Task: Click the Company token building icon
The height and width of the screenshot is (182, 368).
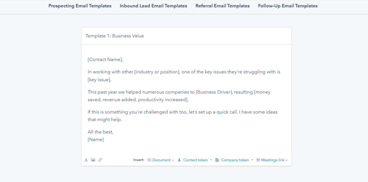Action: pyautogui.click(x=217, y=160)
